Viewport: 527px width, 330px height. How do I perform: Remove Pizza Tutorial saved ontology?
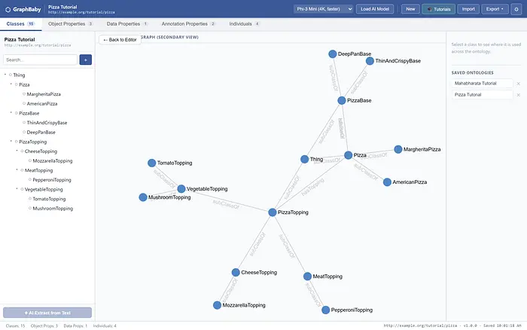pos(518,95)
